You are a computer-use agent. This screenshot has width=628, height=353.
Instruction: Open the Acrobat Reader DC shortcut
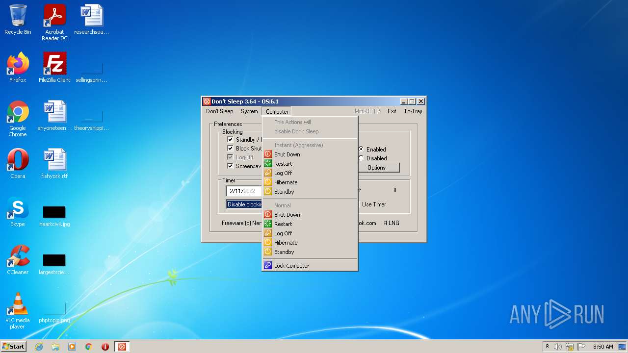(54, 23)
